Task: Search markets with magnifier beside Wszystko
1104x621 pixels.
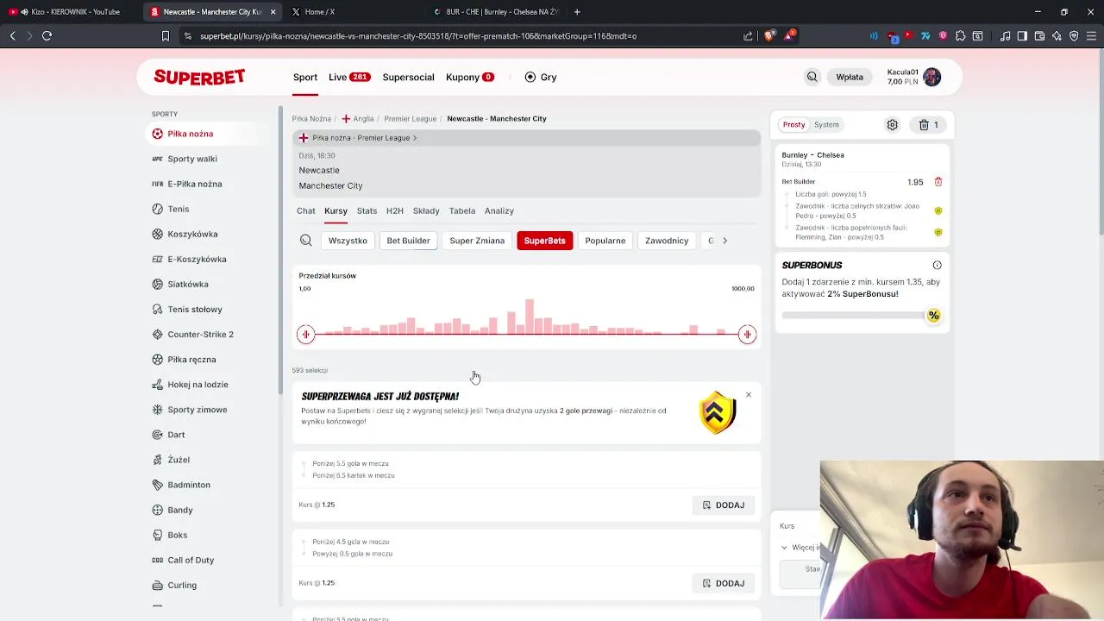Action: pyautogui.click(x=306, y=241)
